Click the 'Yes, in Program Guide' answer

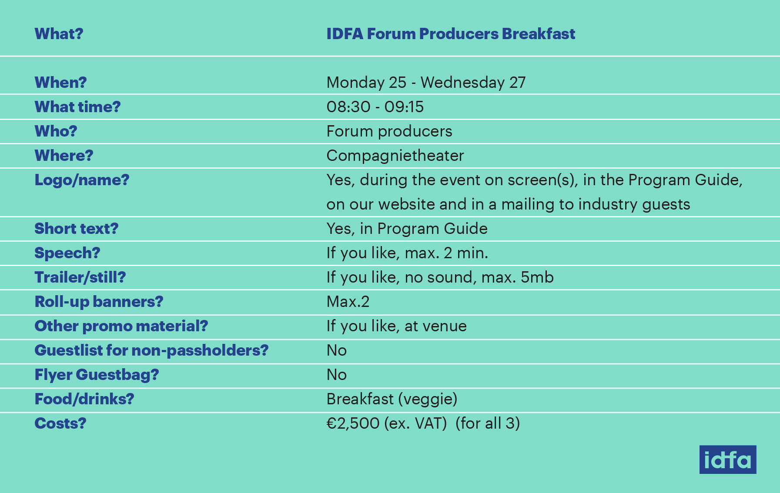pyautogui.click(x=407, y=229)
